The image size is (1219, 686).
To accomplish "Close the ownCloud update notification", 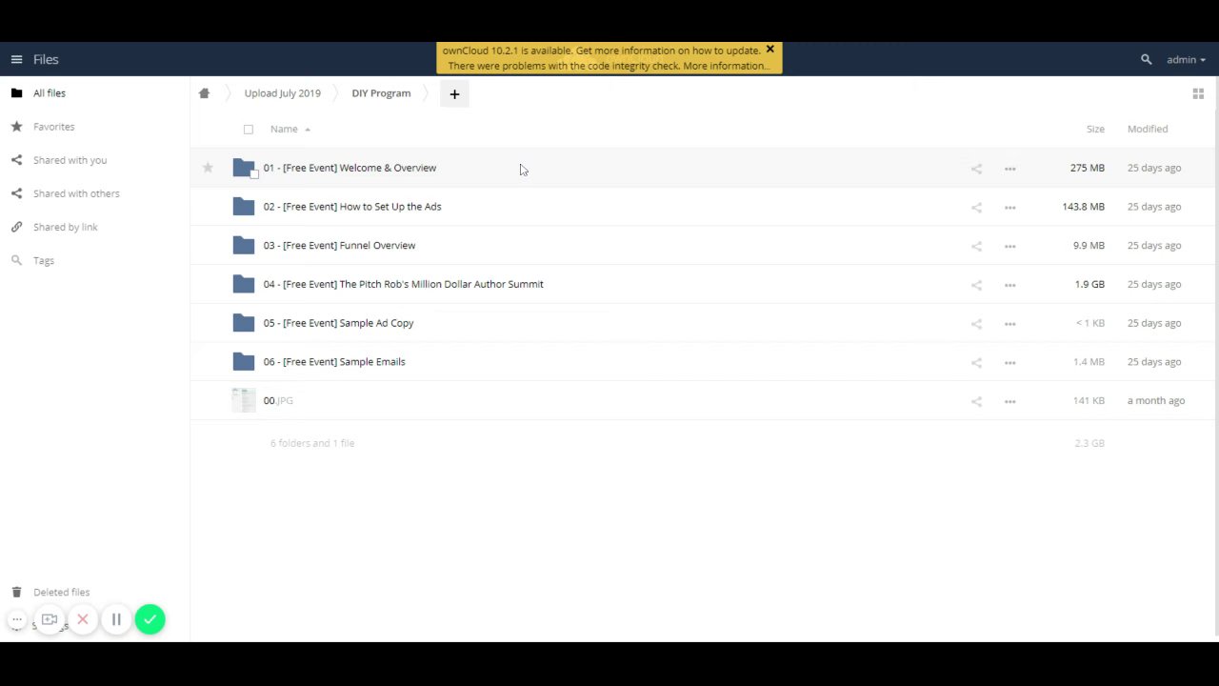I will [769, 50].
